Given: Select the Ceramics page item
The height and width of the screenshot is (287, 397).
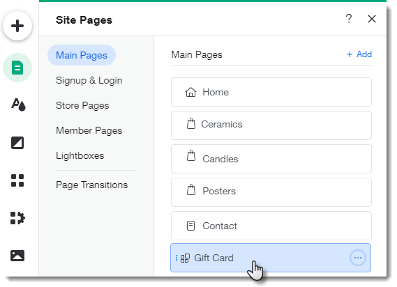Looking at the screenshot, I should point(271,125).
